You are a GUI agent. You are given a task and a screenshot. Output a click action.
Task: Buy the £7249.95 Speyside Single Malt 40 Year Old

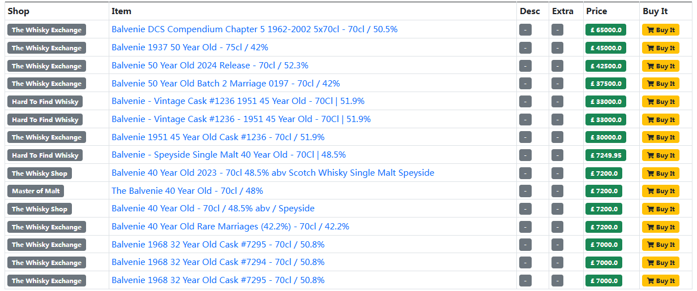coord(660,155)
